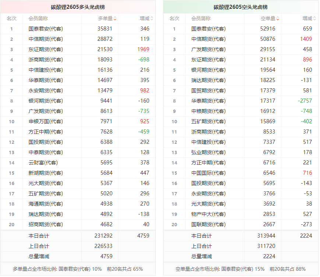The height and width of the screenshot is (277, 320).
Task: Select green change value -698
Action: [144, 60]
